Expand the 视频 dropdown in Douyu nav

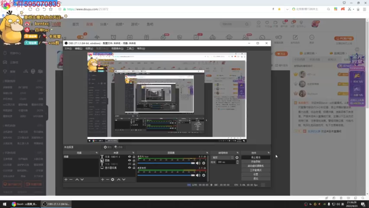pos(119,24)
